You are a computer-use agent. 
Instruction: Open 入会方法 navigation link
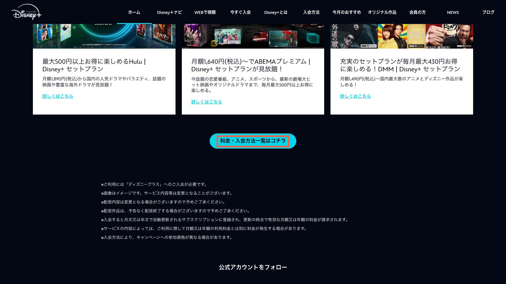[311, 12]
